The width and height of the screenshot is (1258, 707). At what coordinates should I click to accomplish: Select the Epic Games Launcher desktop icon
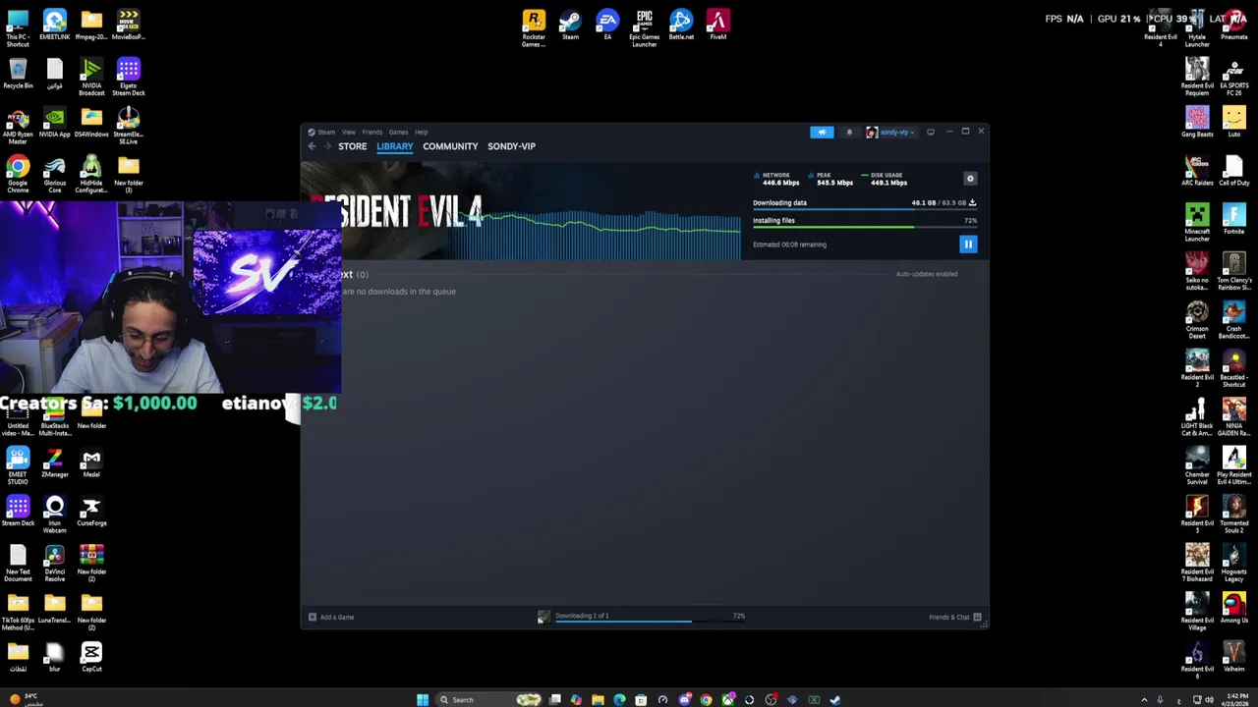click(644, 28)
